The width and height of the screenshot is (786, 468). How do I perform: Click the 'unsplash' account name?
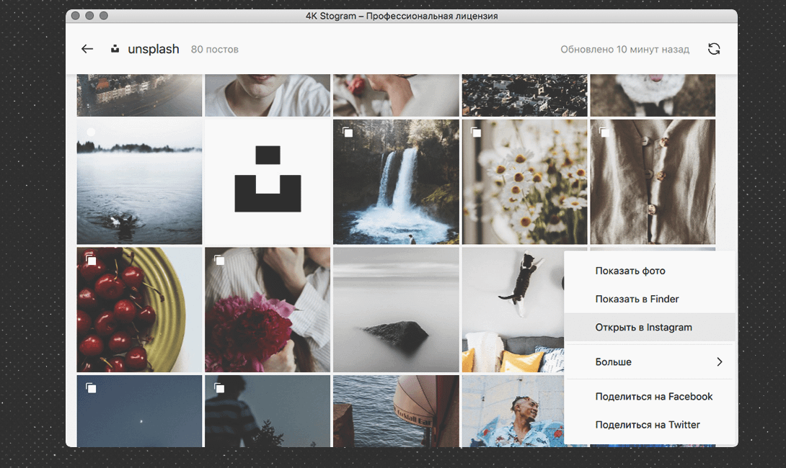[x=154, y=49]
